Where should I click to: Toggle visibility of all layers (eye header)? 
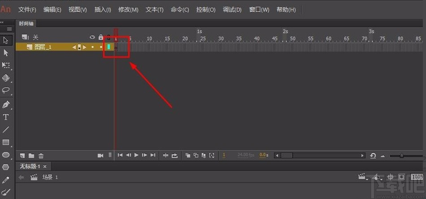tap(92, 37)
